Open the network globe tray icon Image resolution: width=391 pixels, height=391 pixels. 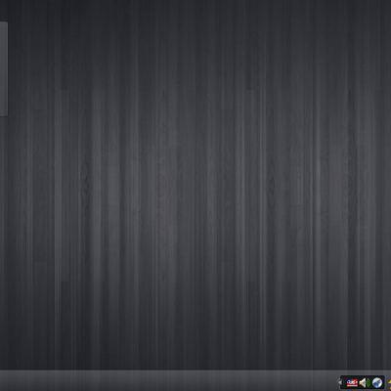tap(377, 382)
